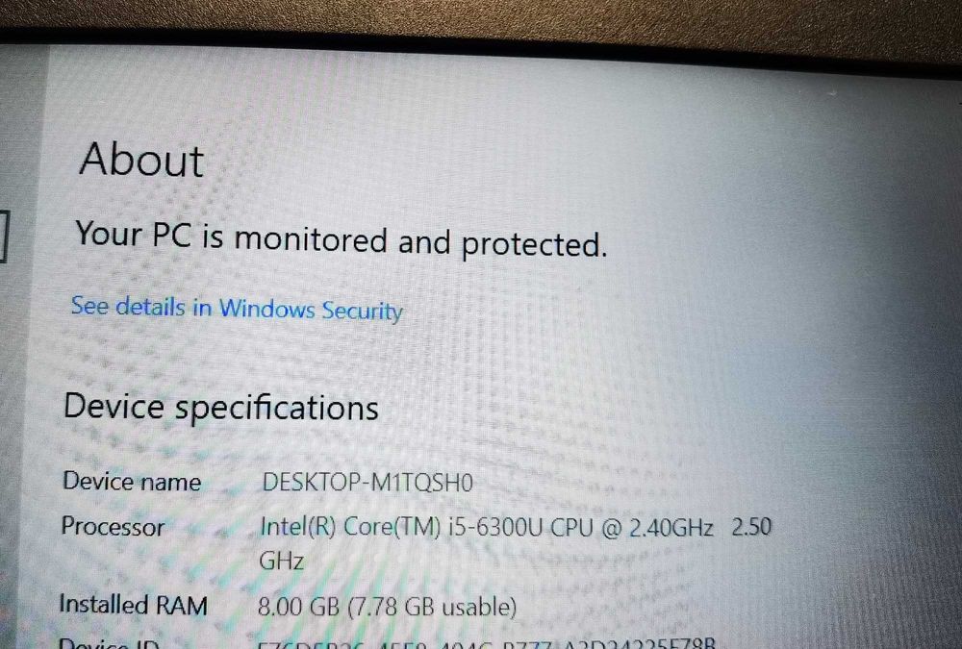Select the DESKTOP-M1TQSH0 device name value
Screen dimensions: 962x649
[367, 482]
